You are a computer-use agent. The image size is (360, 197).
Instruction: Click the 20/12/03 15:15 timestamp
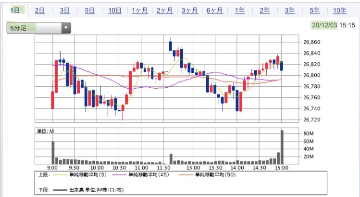coord(334,25)
